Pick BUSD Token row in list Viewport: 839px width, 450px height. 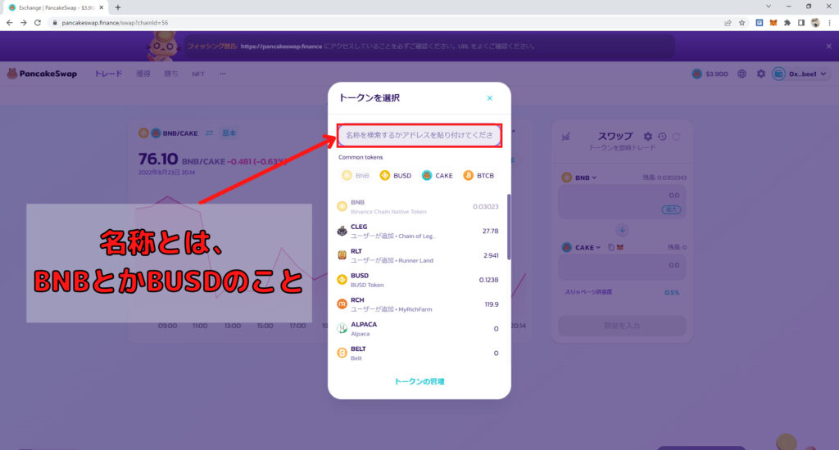(419, 280)
